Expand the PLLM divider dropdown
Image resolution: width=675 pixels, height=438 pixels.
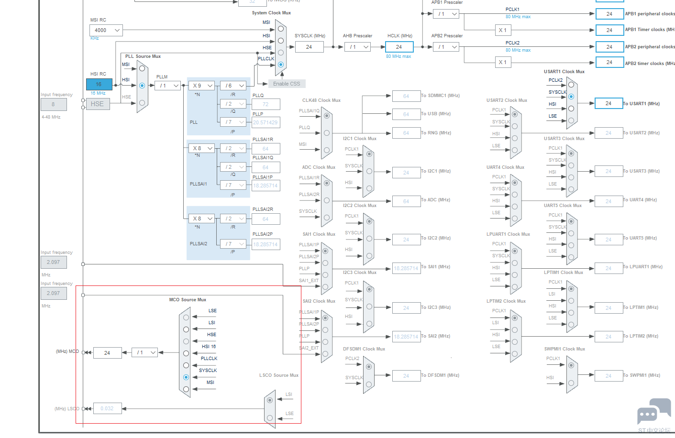(167, 86)
